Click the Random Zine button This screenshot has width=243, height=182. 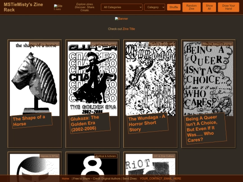pyautogui.click(x=191, y=7)
